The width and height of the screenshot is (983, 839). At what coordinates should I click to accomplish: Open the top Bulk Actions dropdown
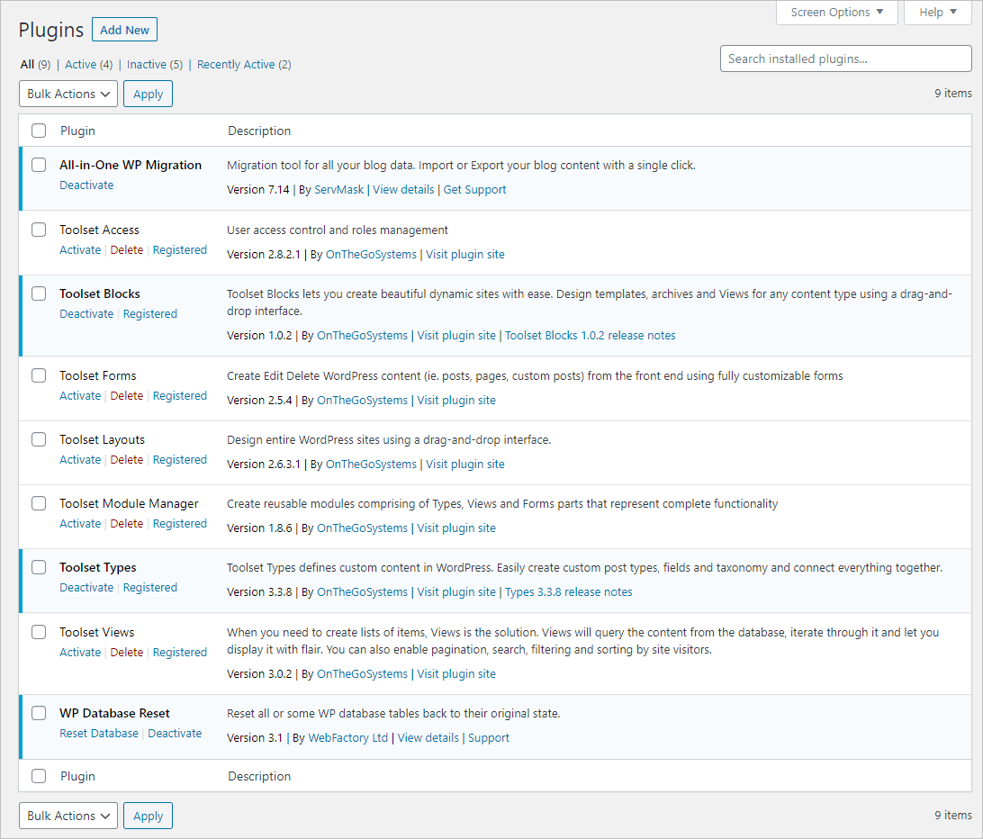coord(68,94)
